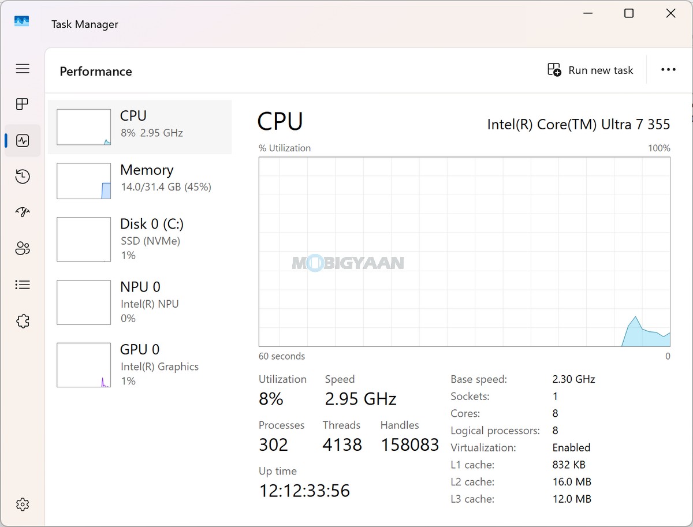Click the Handles count 158083
The width and height of the screenshot is (693, 527).
[410, 444]
